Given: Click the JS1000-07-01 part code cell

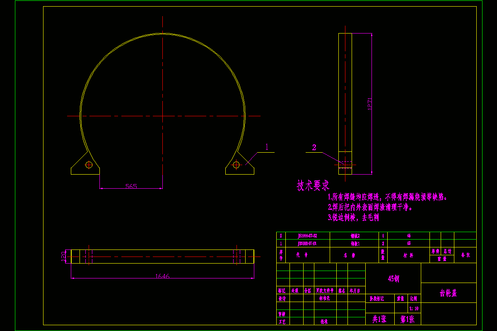Looking at the screenshot, I should pyautogui.click(x=307, y=244).
